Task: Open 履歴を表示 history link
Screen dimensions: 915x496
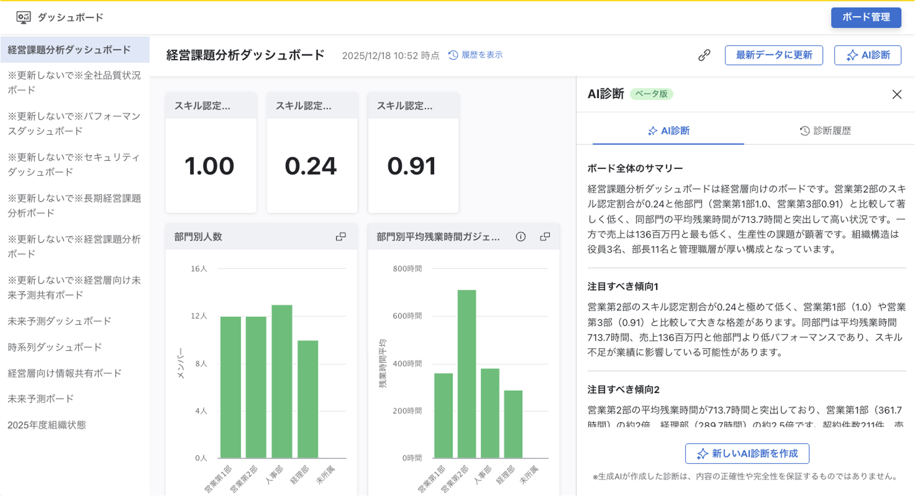Action: [x=476, y=55]
